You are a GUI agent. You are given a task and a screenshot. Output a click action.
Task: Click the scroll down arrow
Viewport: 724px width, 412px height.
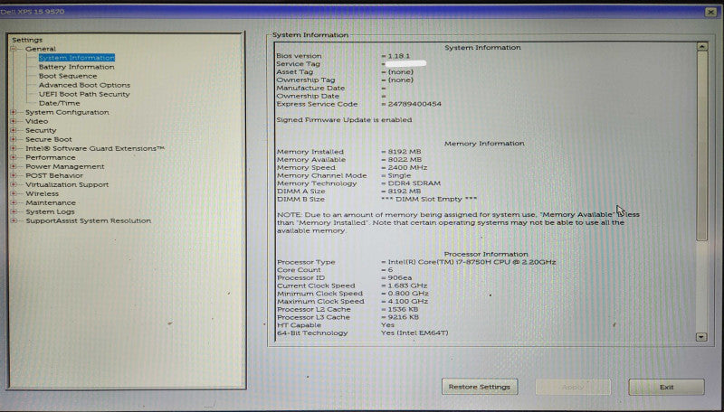point(702,337)
